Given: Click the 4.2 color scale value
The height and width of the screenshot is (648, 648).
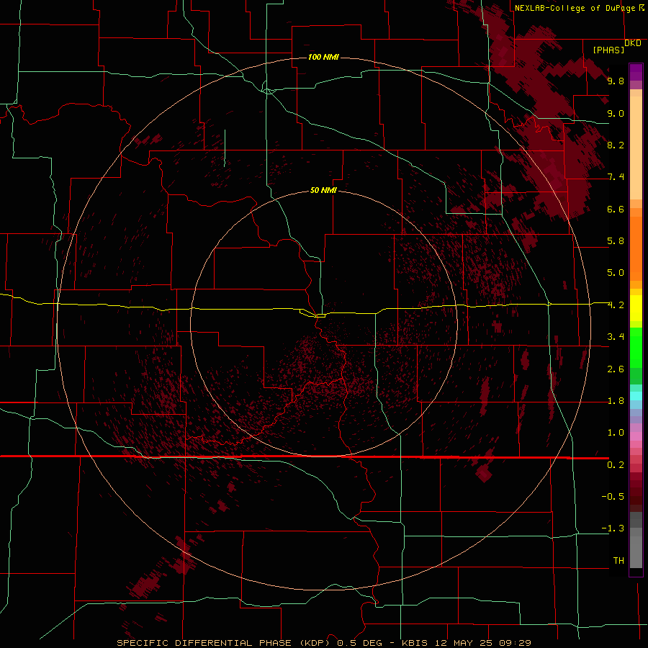Looking at the screenshot, I should click(x=616, y=305).
